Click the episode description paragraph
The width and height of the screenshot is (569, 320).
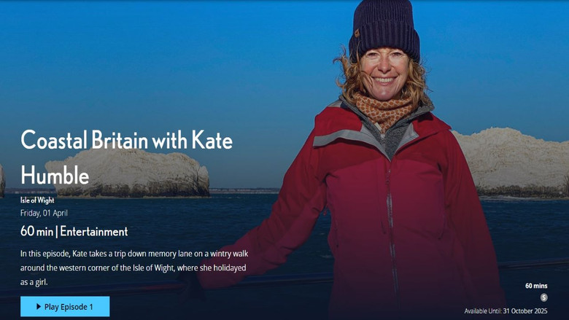134,268
